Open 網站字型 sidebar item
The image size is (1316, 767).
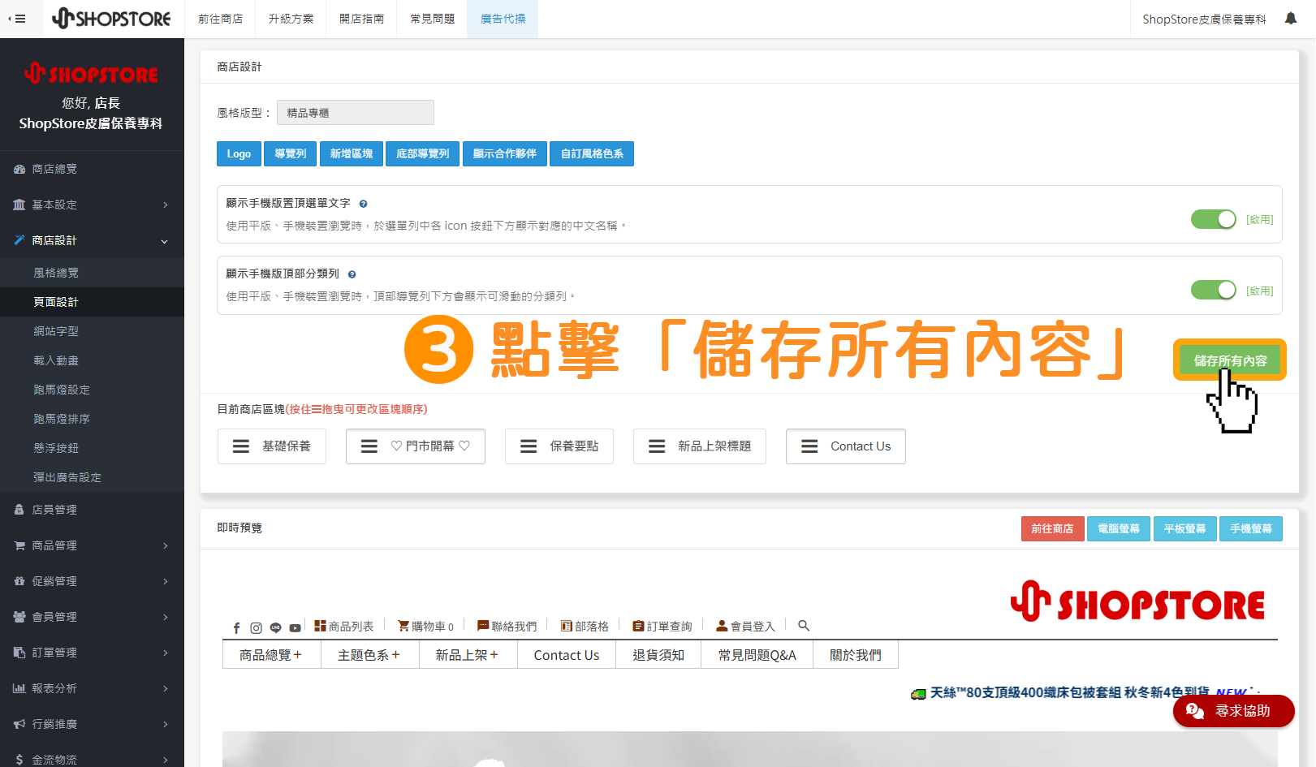click(x=92, y=331)
